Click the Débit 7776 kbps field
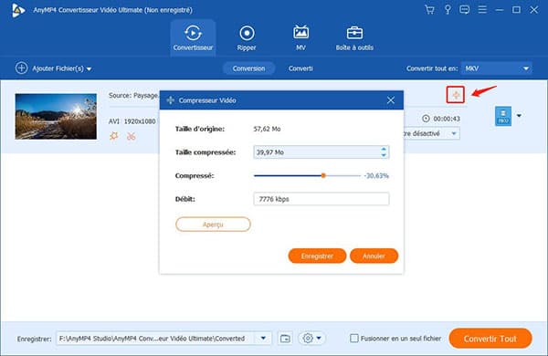The image size is (548, 356). (x=321, y=199)
